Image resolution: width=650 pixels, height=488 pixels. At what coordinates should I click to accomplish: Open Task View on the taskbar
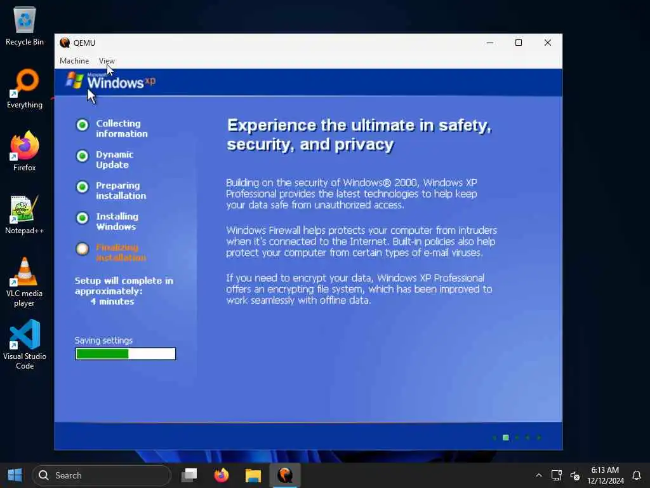[189, 475]
